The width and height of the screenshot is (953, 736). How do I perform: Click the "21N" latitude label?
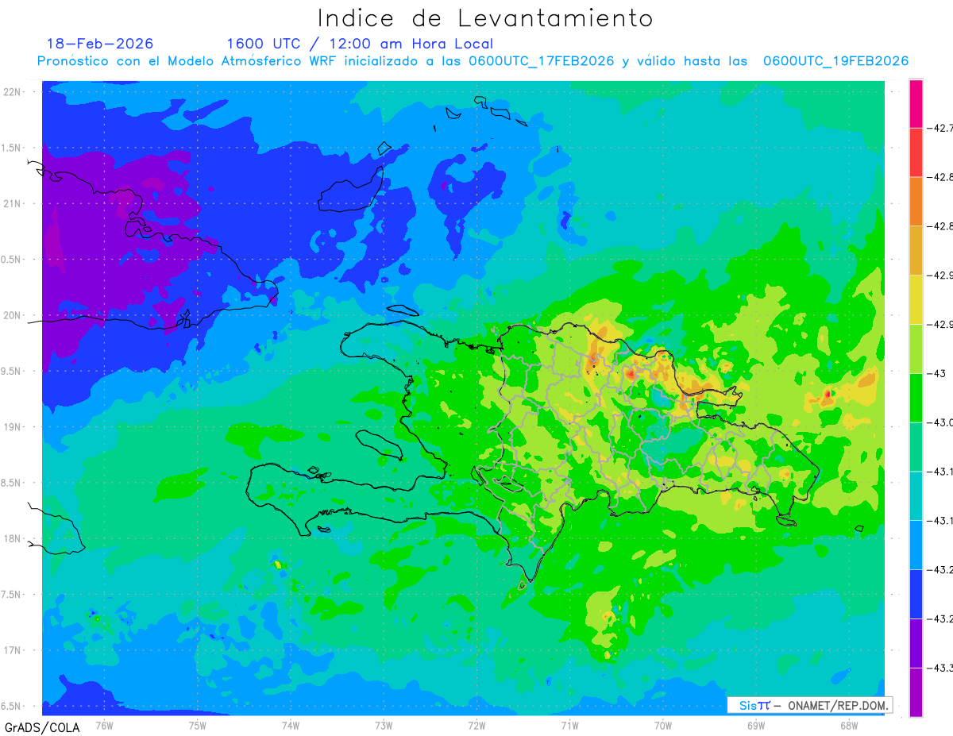(x=12, y=203)
